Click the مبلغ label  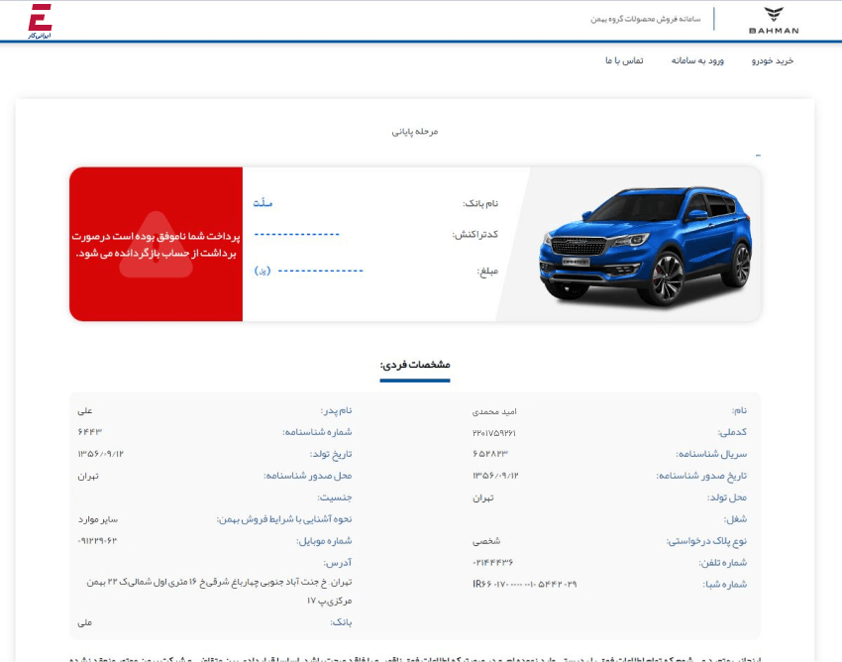487,272
